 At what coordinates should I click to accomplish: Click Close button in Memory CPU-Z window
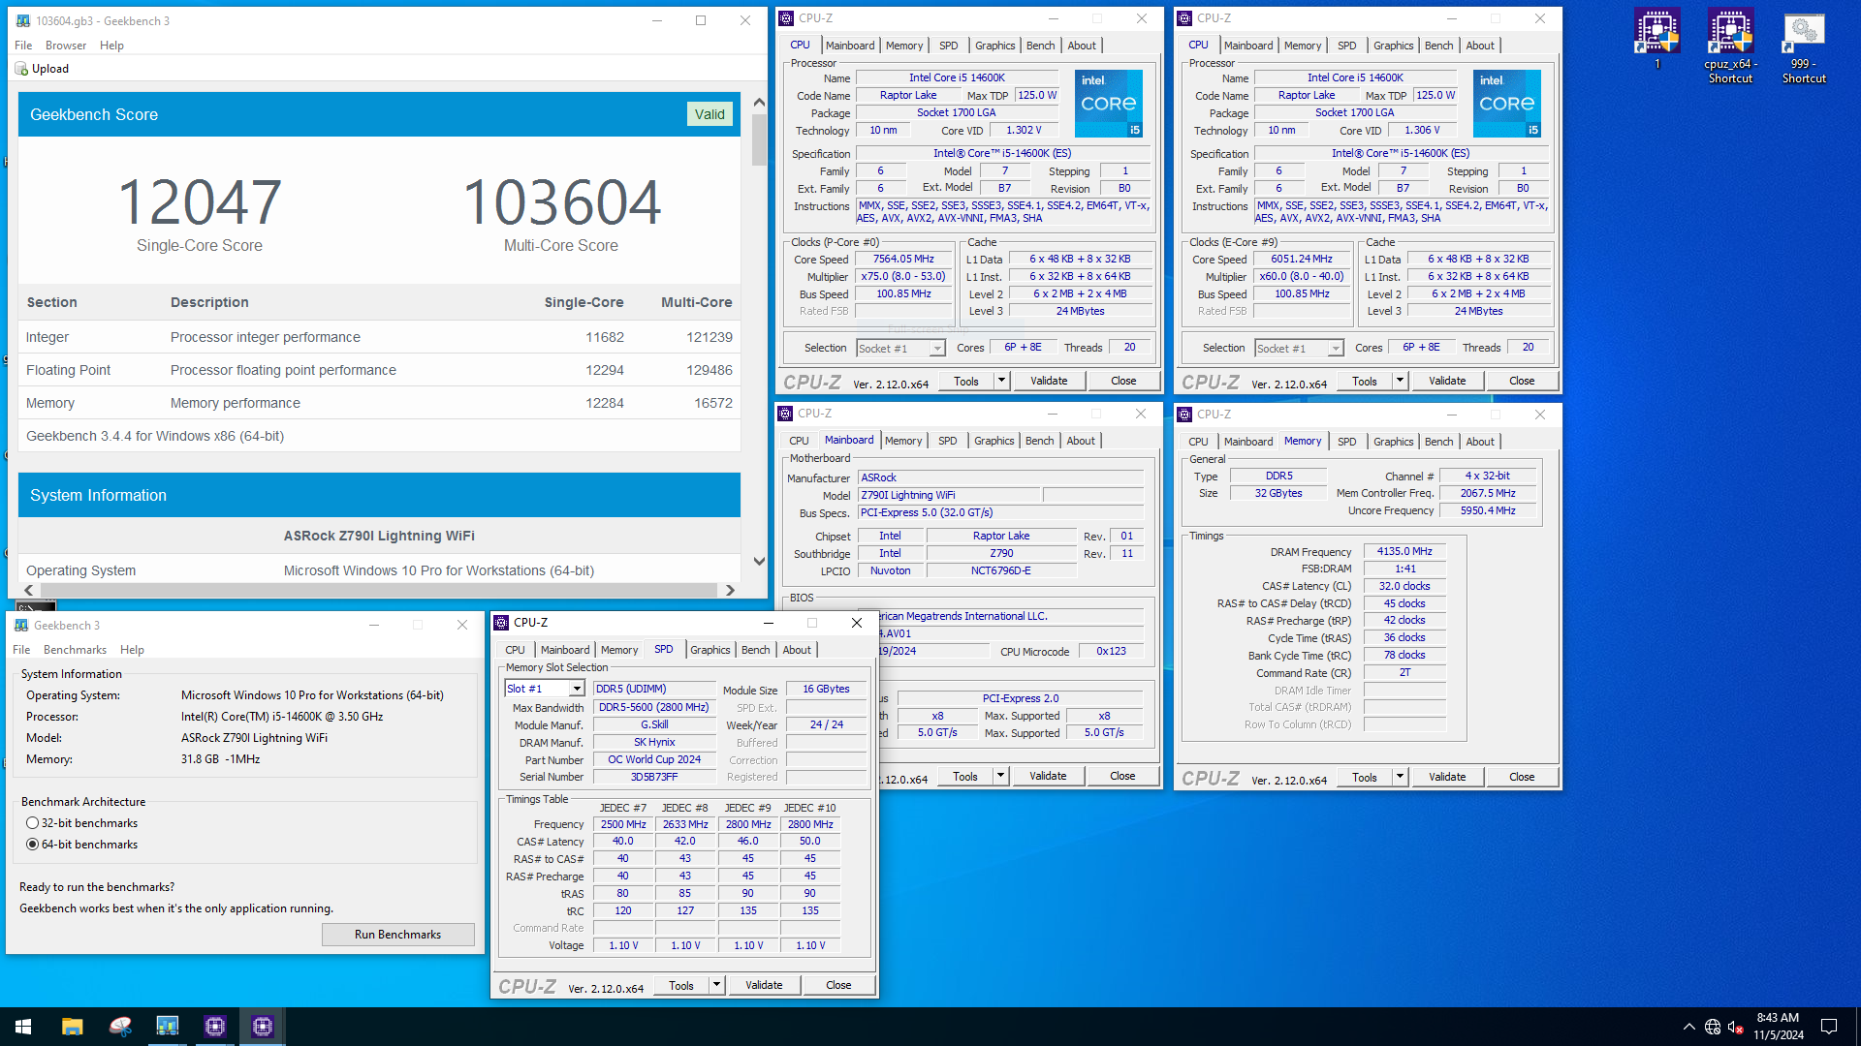click(x=1522, y=777)
